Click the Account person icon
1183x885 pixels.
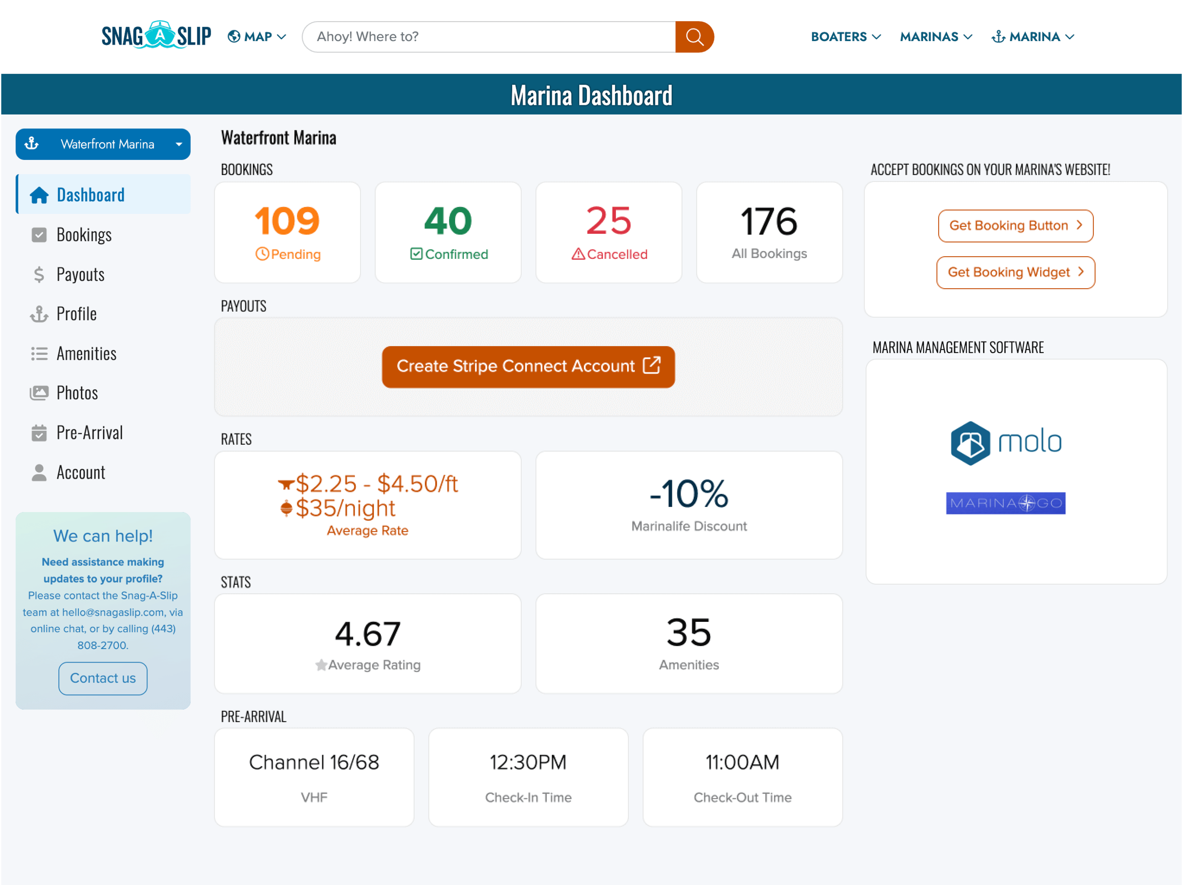[39, 472]
